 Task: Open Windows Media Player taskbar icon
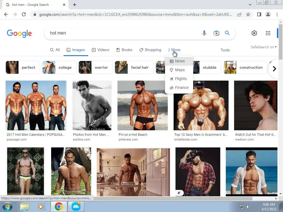click(41, 206)
